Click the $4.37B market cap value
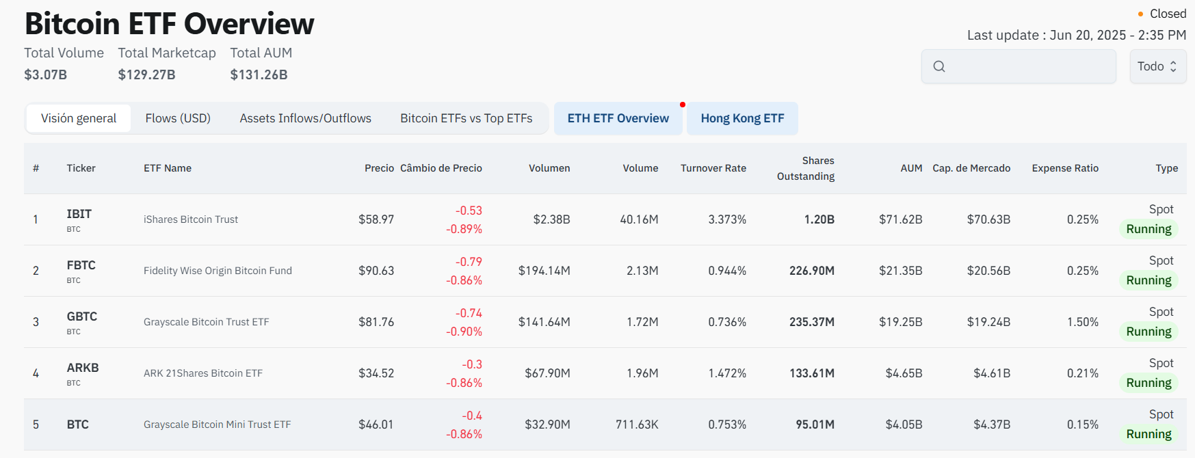Screen dimensions: 1195x458 (x=992, y=425)
